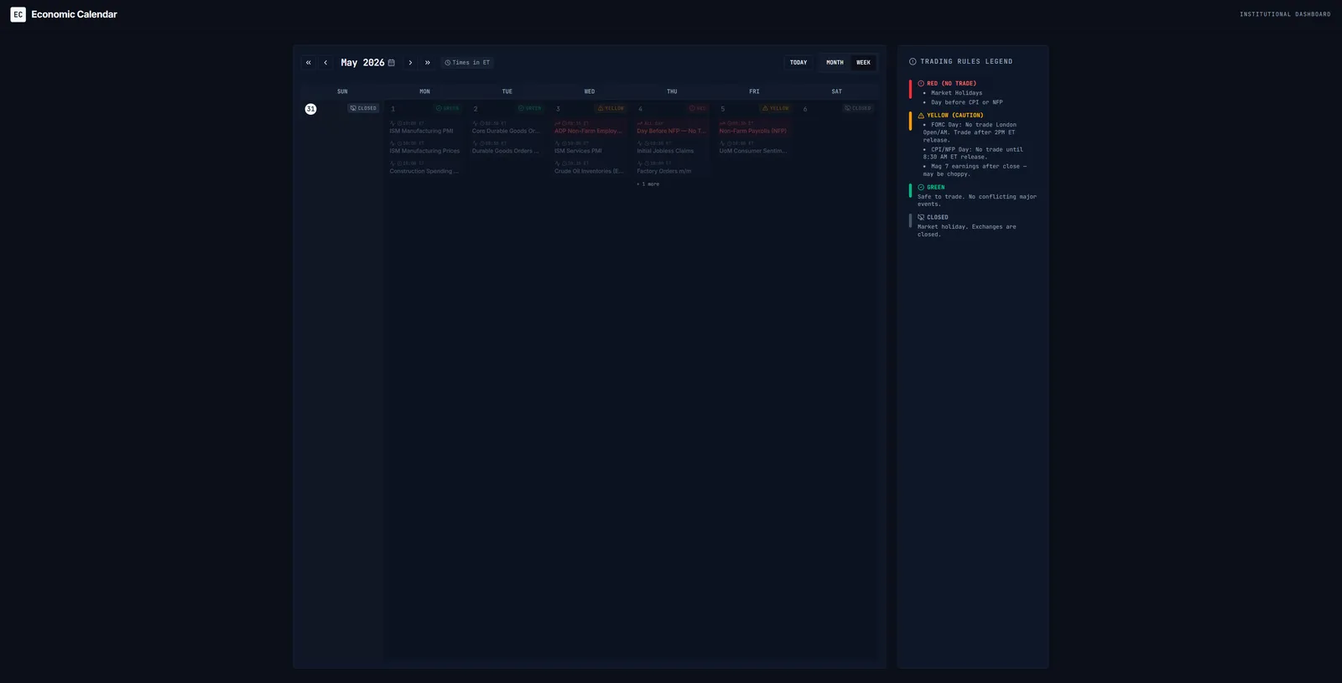Switch to Week view
Screen dimensions: 1342x683
click(x=863, y=63)
